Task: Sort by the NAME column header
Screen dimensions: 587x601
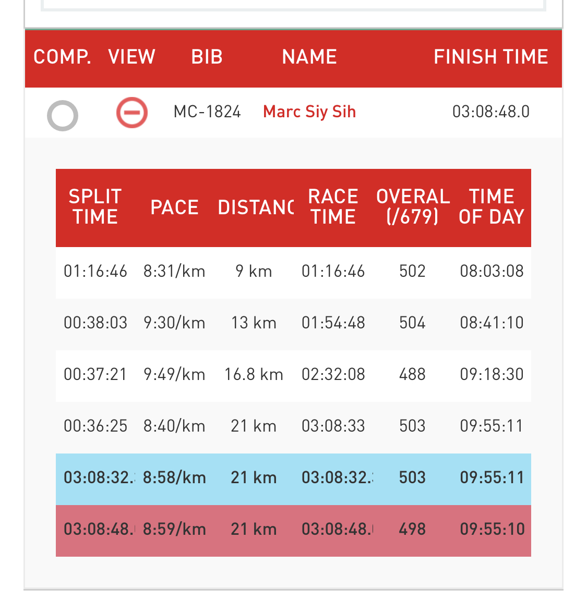Action: pos(309,57)
